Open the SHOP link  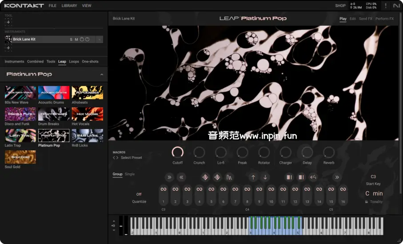tap(340, 6)
